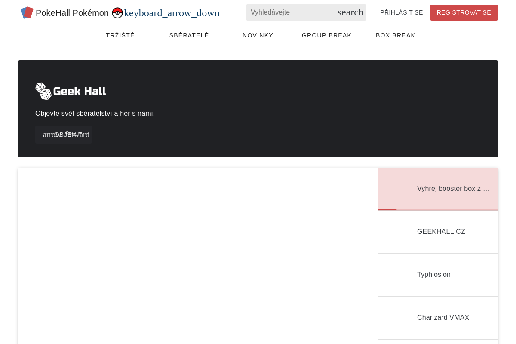Click the search icon in search bar
This screenshot has height=344, width=516.
(350, 12)
